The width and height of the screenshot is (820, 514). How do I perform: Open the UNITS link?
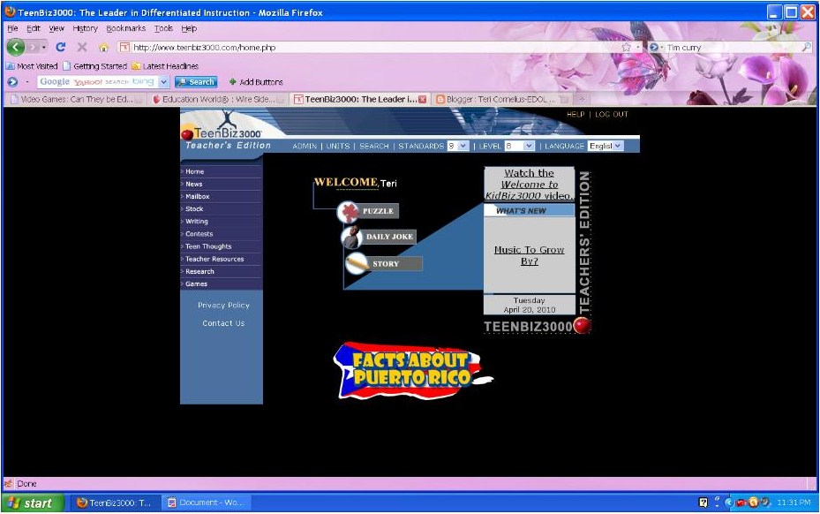pos(338,146)
